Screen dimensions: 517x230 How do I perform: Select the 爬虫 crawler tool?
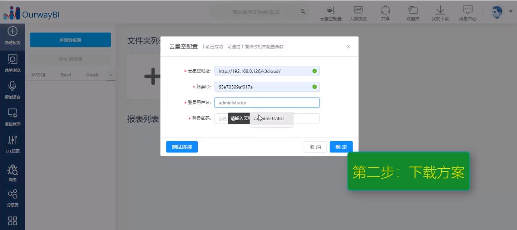[x=12, y=169]
